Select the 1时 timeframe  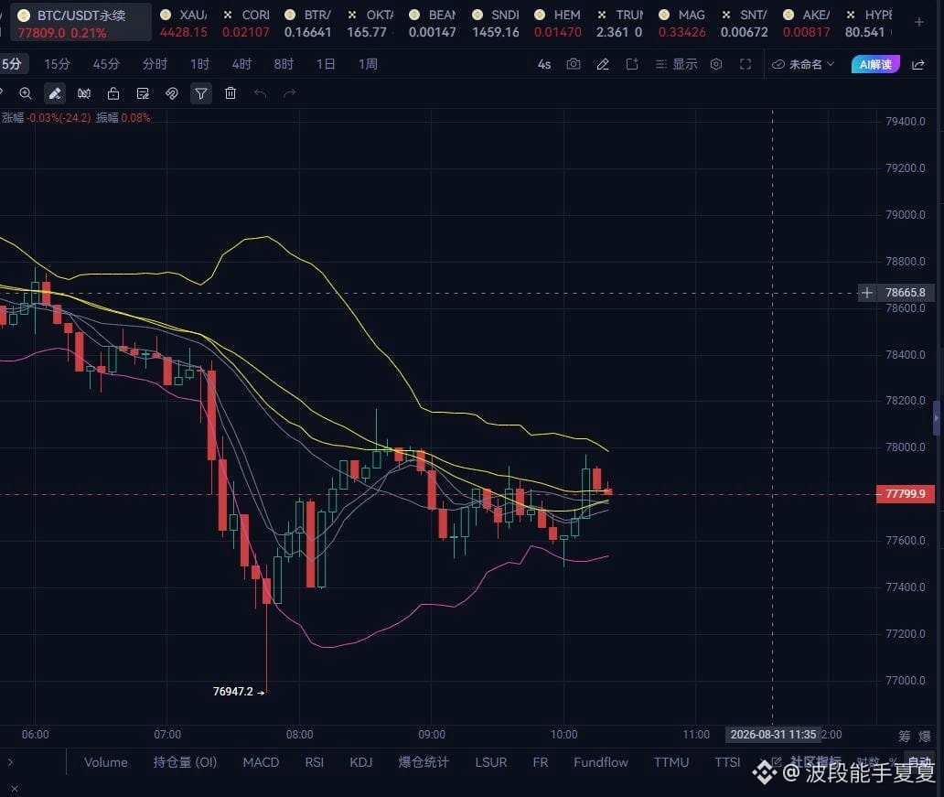200,64
